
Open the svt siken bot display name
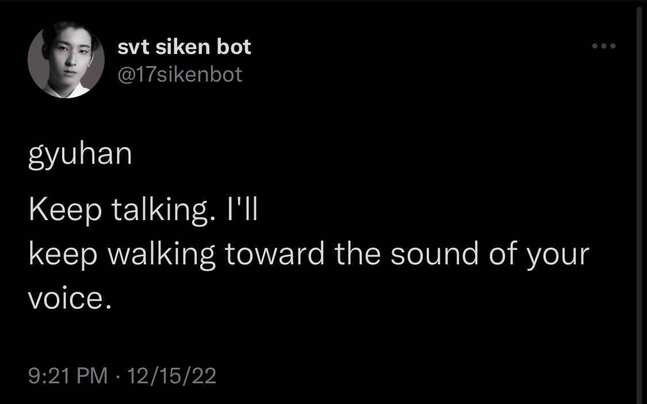(184, 47)
